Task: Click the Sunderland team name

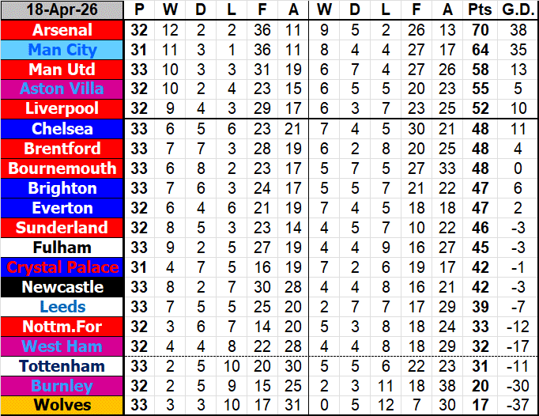Action: point(62,228)
